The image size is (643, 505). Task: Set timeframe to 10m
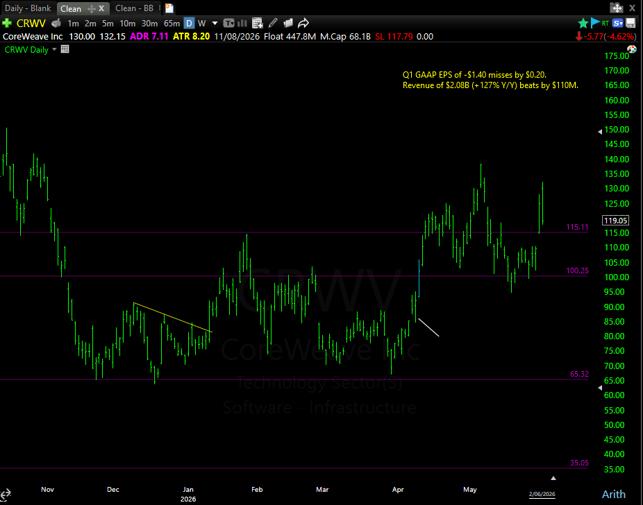tap(127, 24)
